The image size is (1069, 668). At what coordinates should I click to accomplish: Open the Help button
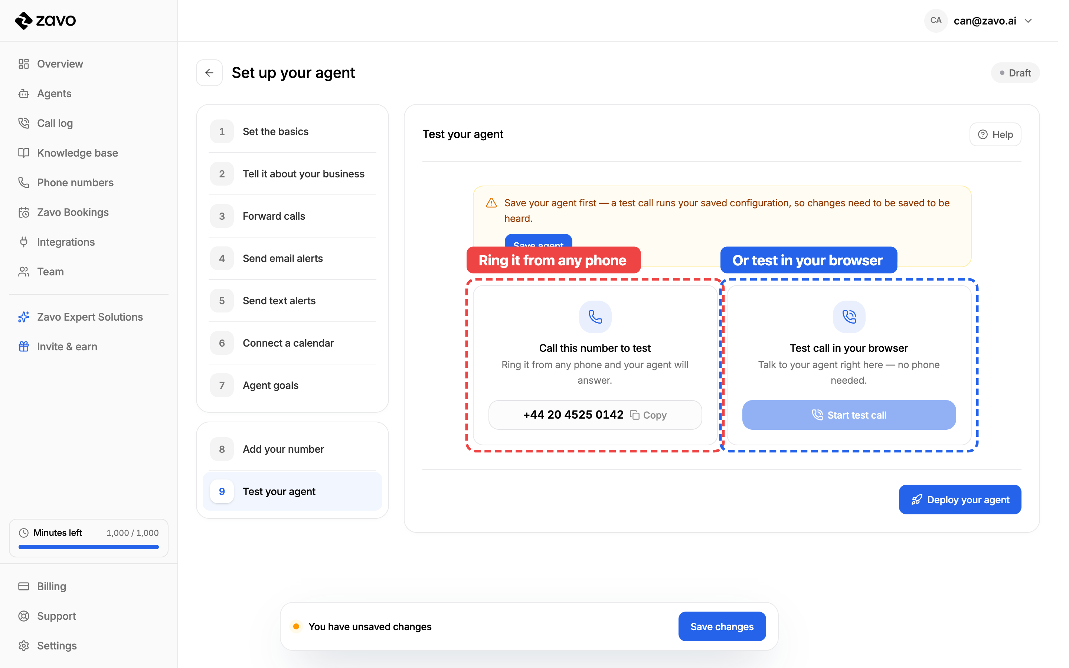coord(995,134)
